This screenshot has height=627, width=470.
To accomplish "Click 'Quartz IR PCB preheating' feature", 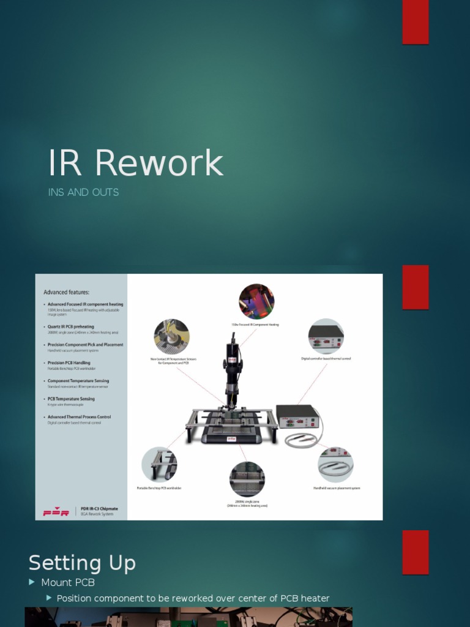I will 71,327.
